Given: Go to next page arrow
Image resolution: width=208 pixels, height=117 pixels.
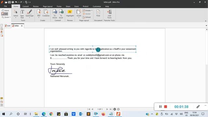Looking at the screenshot, I should pyautogui.click(x=107, y=109).
